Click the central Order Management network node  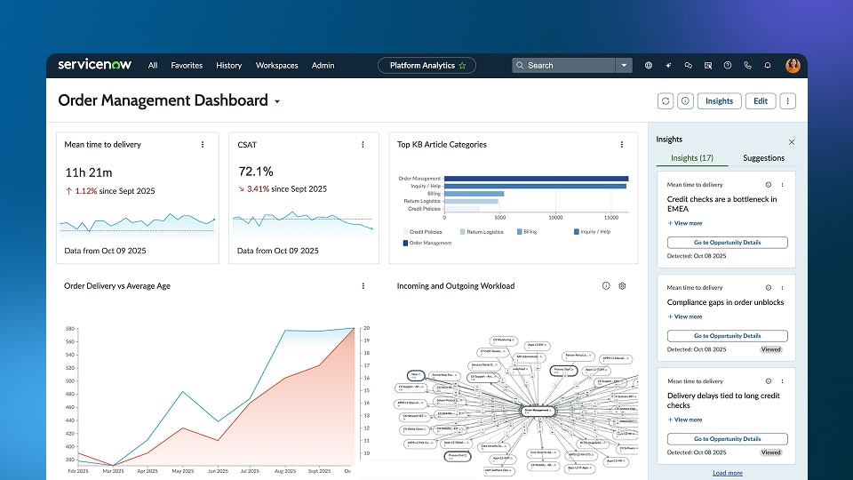538,411
